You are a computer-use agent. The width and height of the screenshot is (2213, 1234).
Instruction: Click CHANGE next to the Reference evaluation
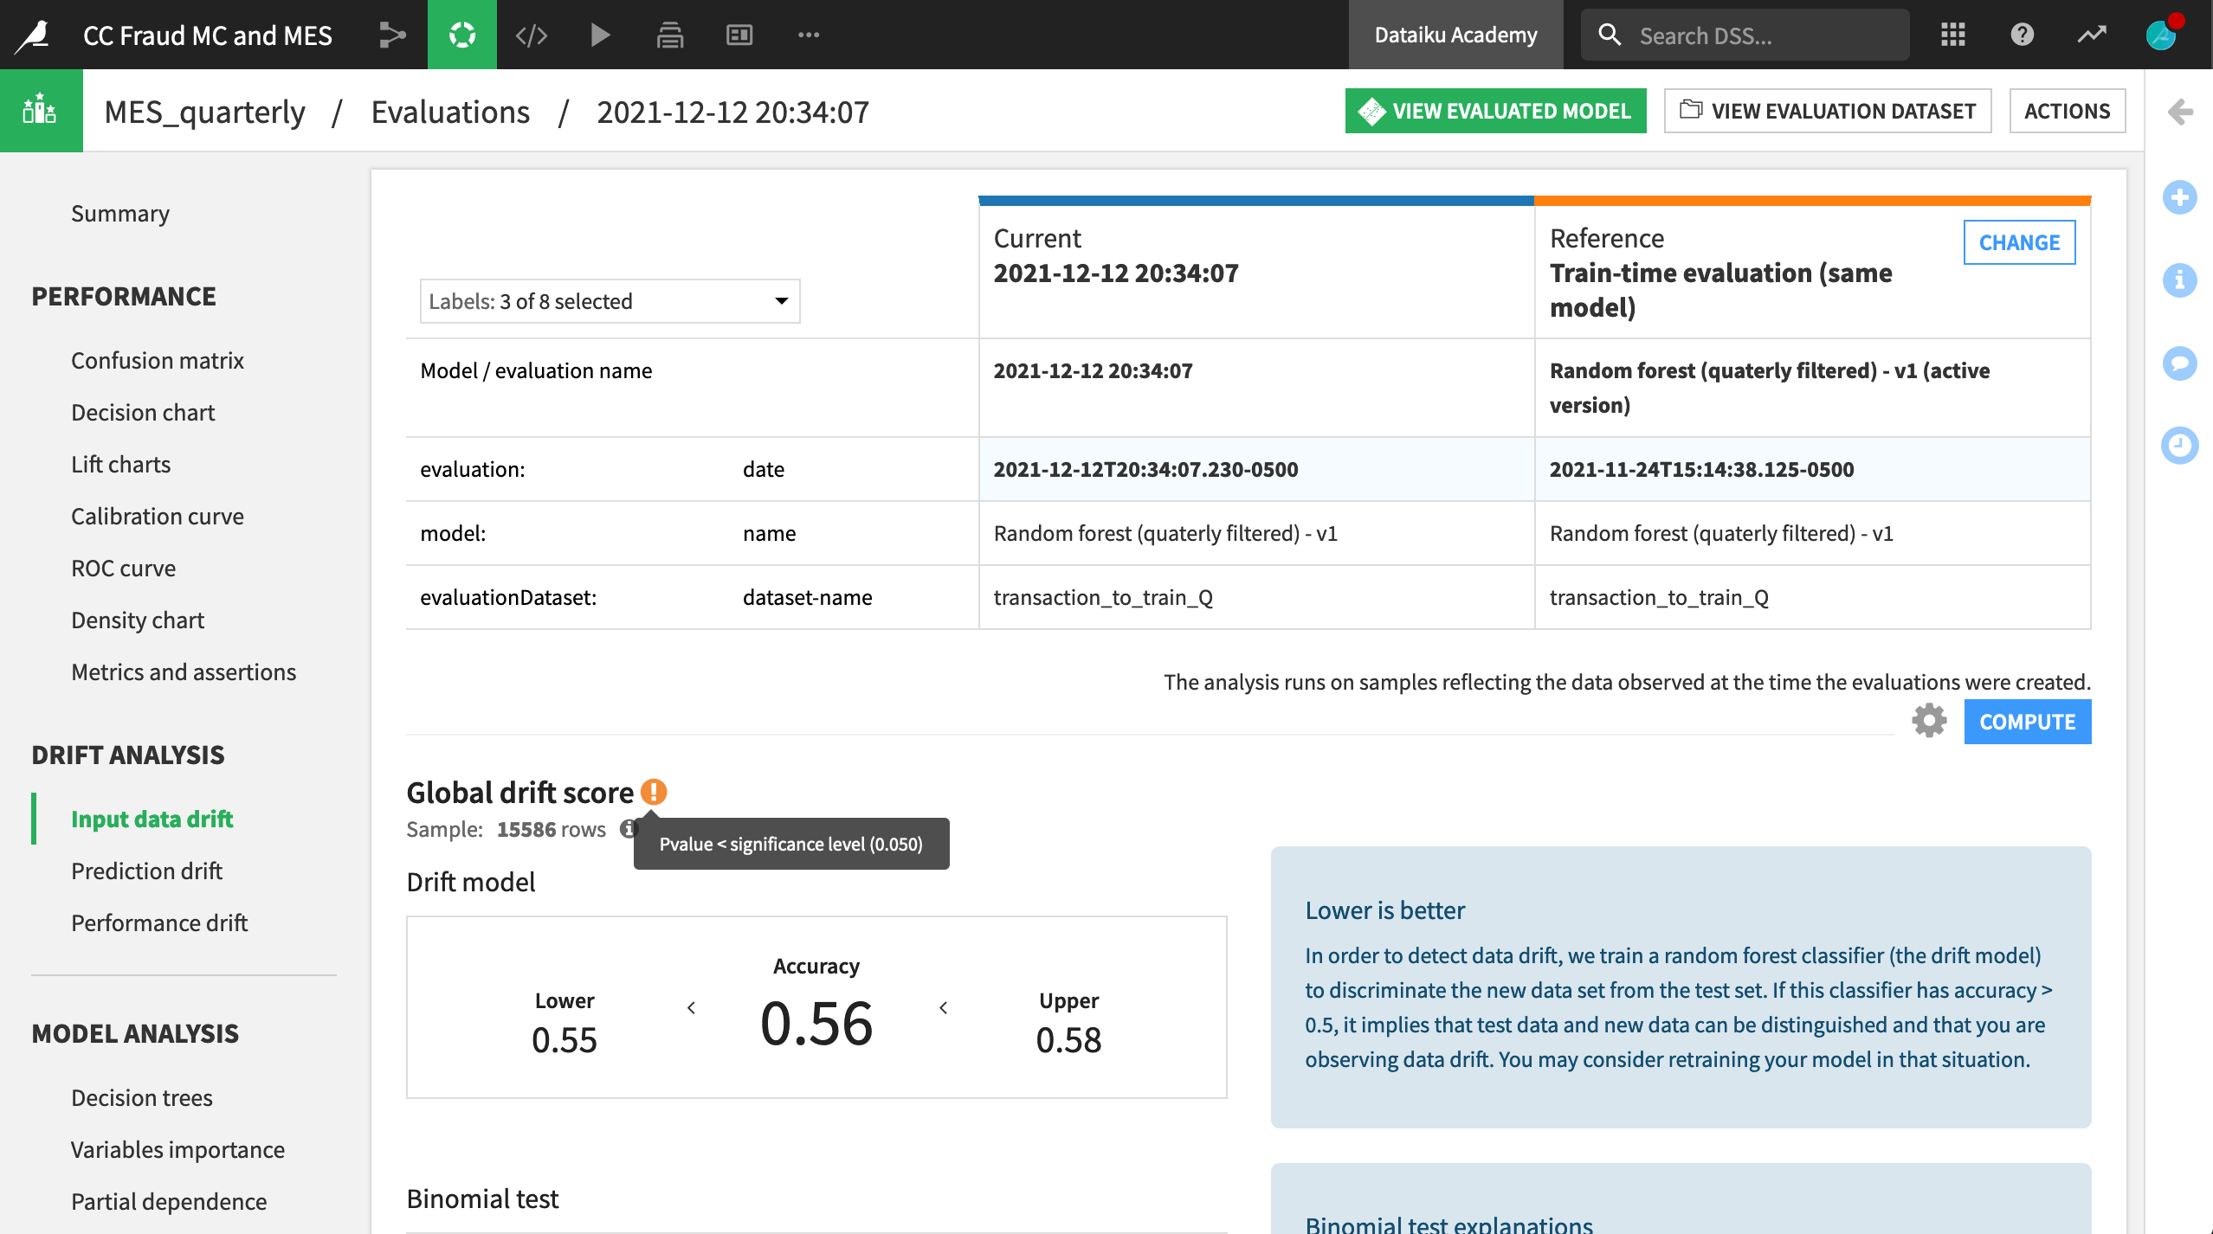point(2019,242)
